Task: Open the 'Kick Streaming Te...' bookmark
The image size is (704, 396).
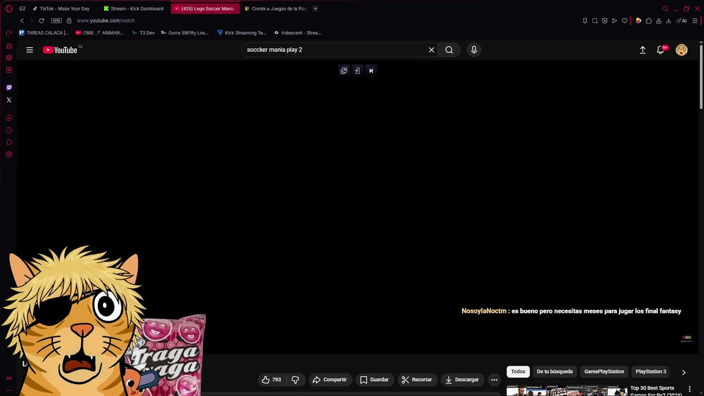Action: click(242, 33)
